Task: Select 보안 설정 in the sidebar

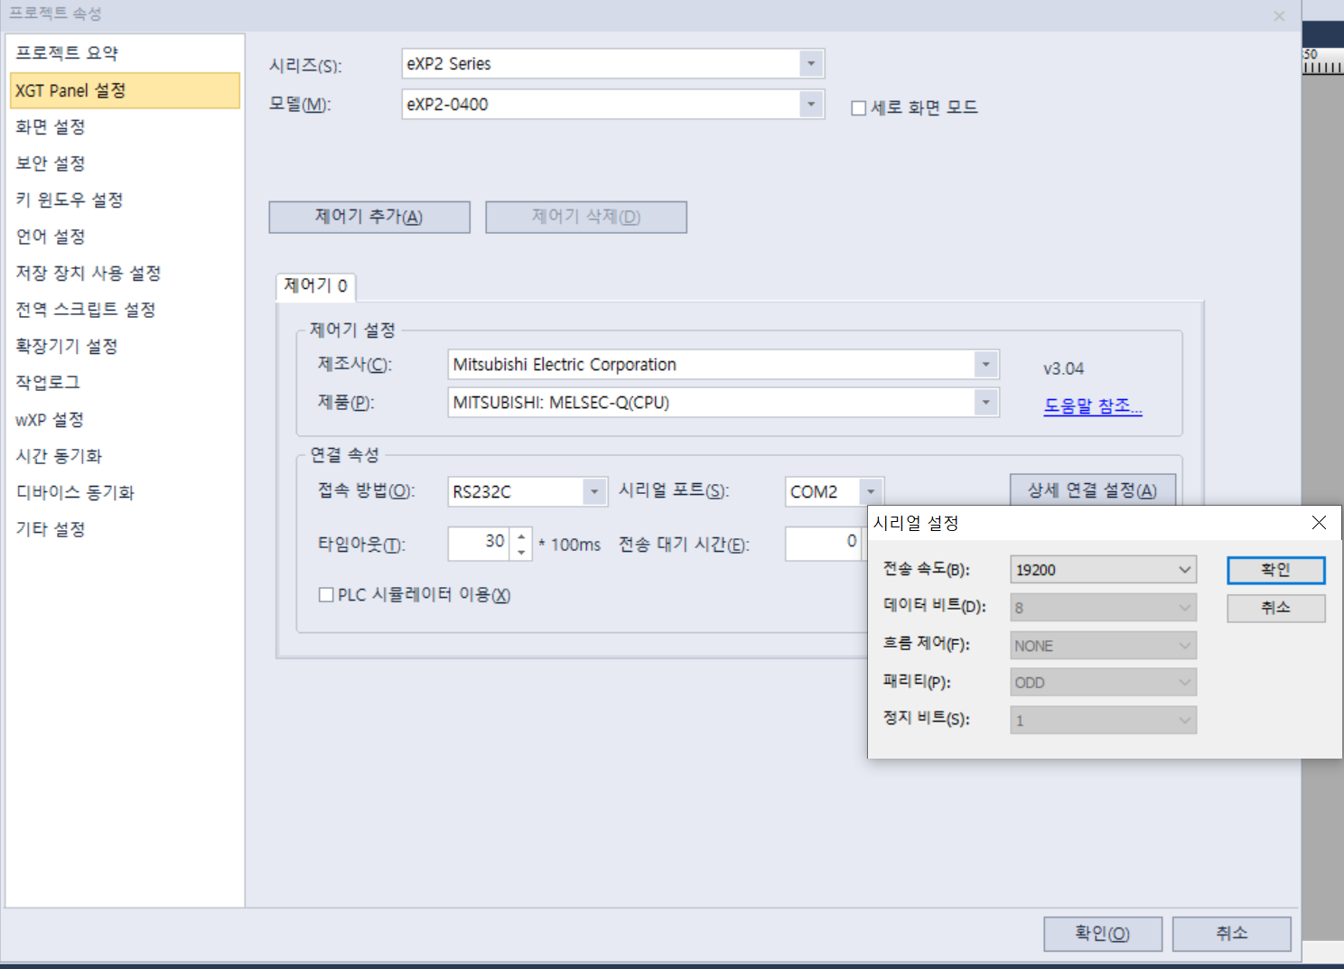Action: tap(50, 163)
